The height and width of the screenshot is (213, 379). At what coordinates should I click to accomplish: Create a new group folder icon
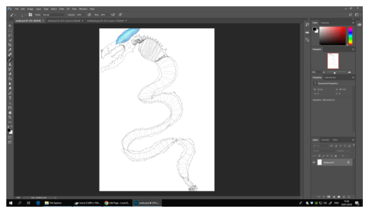point(339,197)
